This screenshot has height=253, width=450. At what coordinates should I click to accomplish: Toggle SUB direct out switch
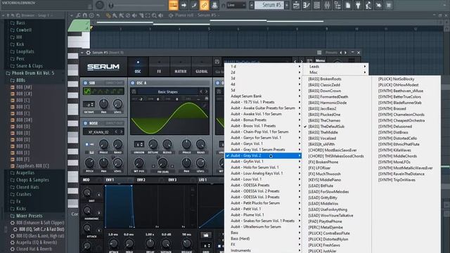click(x=114, y=83)
